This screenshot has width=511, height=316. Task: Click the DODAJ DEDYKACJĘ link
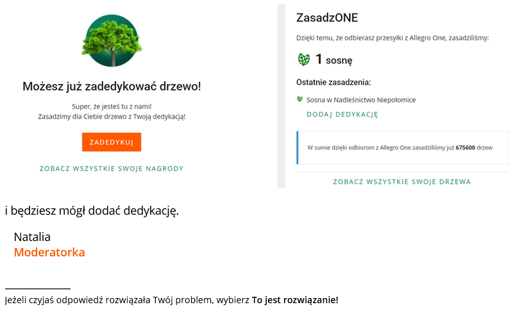click(342, 115)
